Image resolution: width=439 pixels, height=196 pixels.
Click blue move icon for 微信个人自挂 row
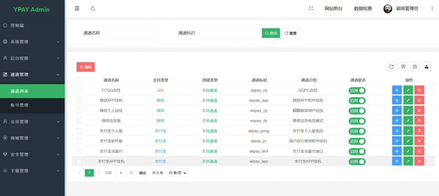coord(397,111)
